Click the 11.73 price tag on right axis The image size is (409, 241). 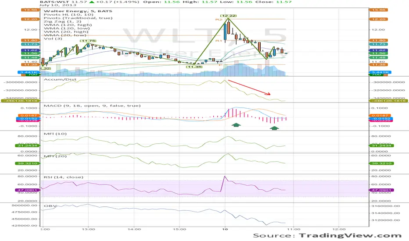pyautogui.click(x=378, y=44)
